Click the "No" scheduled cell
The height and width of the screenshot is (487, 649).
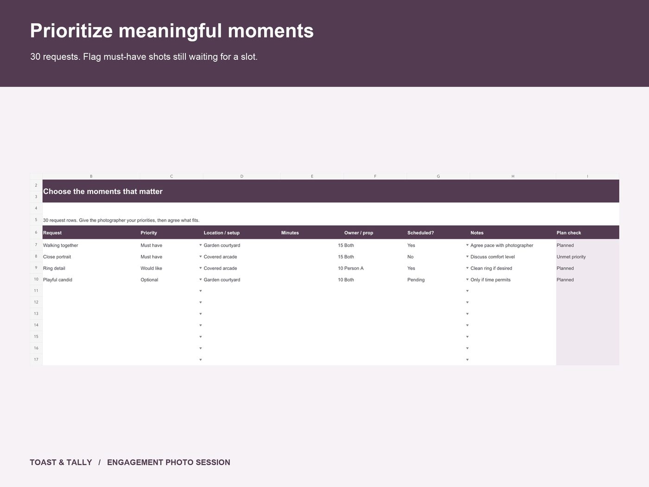(438, 256)
